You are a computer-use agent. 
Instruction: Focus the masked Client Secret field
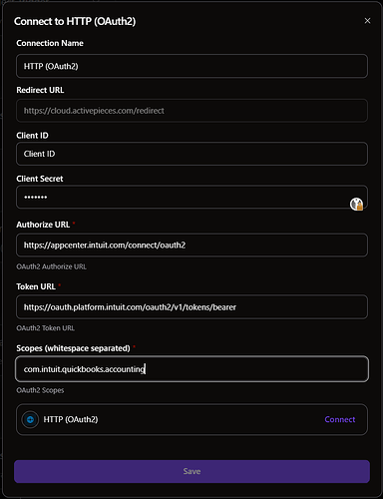191,197
